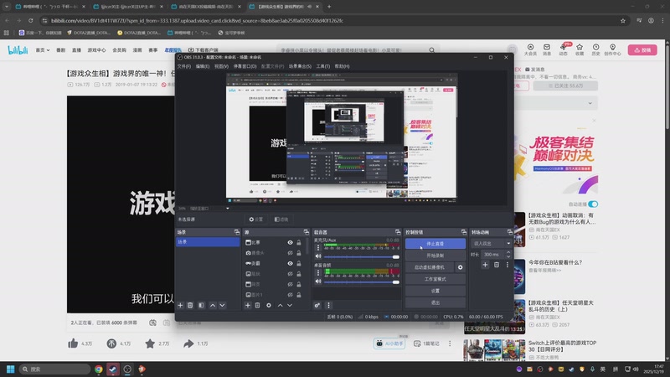
Task: Open OBS 工具(T) menu
Action: click(x=323, y=66)
